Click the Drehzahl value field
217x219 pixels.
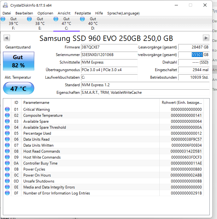(x=194, y=62)
